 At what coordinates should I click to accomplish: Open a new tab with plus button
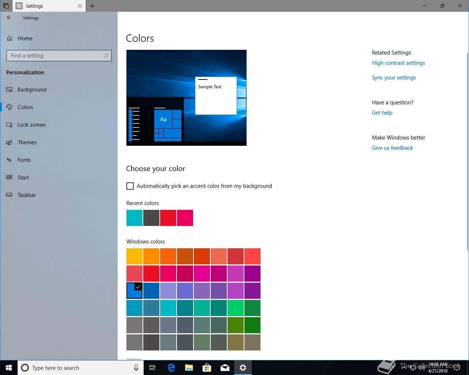click(x=92, y=6)
